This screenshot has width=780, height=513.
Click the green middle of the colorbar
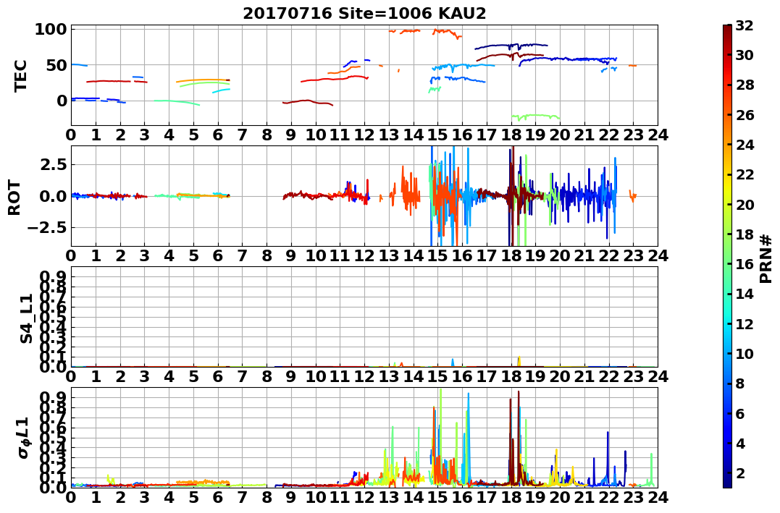click(727, 256)
